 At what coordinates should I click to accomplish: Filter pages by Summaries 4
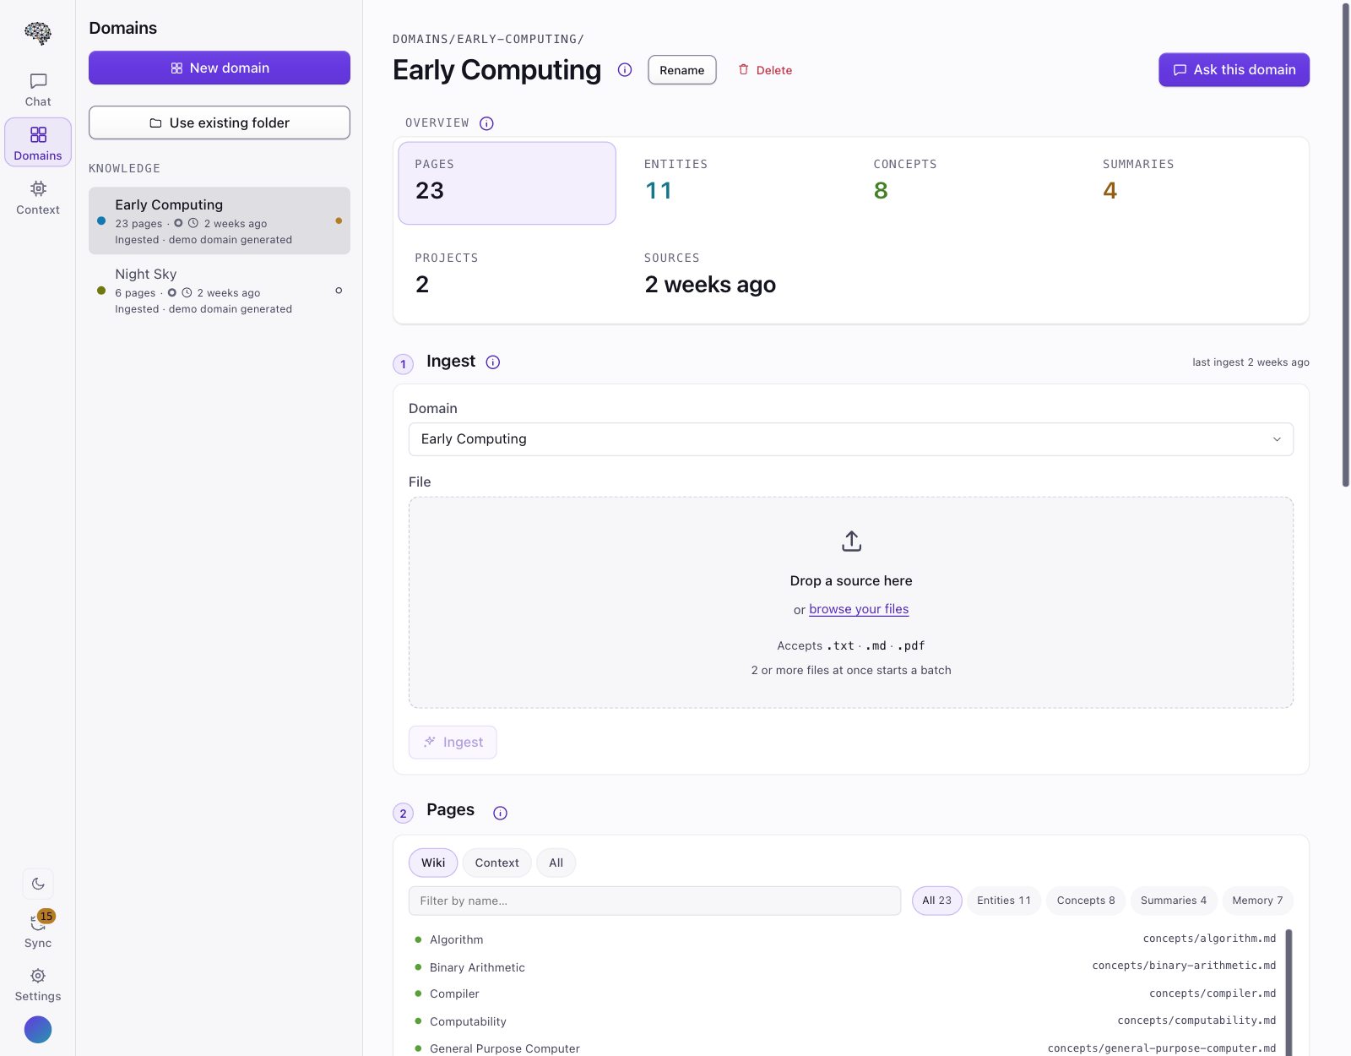pos(1174,901)
